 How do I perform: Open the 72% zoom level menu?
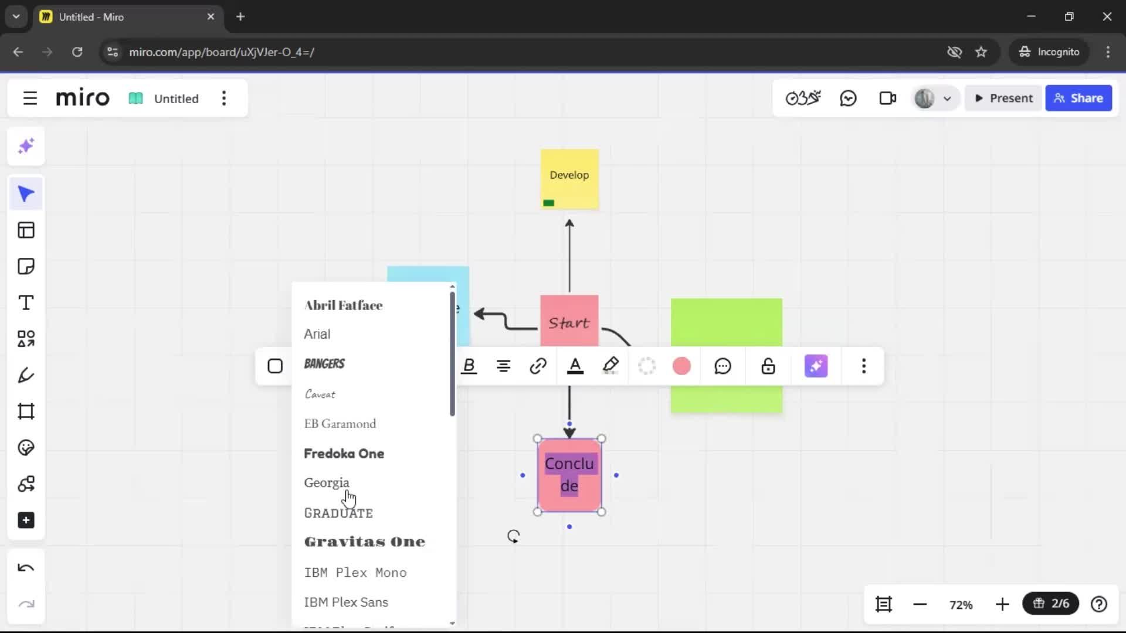click(961, 605)
